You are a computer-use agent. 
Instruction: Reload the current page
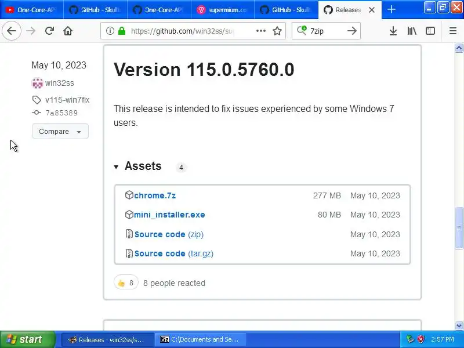[x=49, y=31]
